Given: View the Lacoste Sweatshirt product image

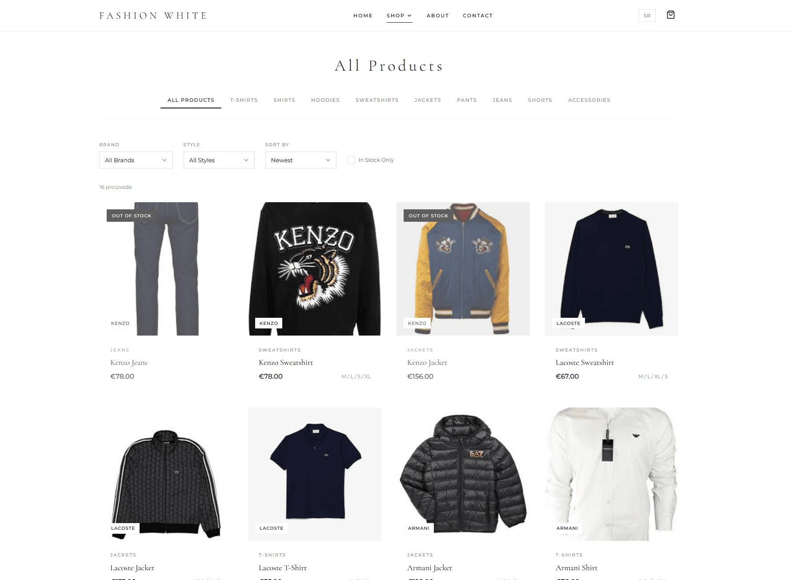Looking at the screenshot, I should pyautogui.click(x=612, y=269).
